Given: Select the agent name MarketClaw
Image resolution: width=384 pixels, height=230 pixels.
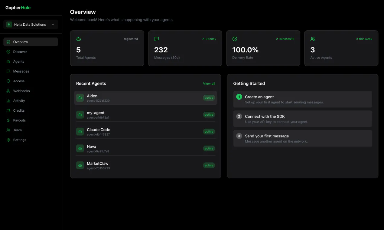Looking at the screenshot, I should (x=98, y=164).
